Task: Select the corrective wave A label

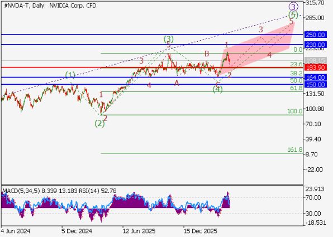Action: tap(177, 83)
